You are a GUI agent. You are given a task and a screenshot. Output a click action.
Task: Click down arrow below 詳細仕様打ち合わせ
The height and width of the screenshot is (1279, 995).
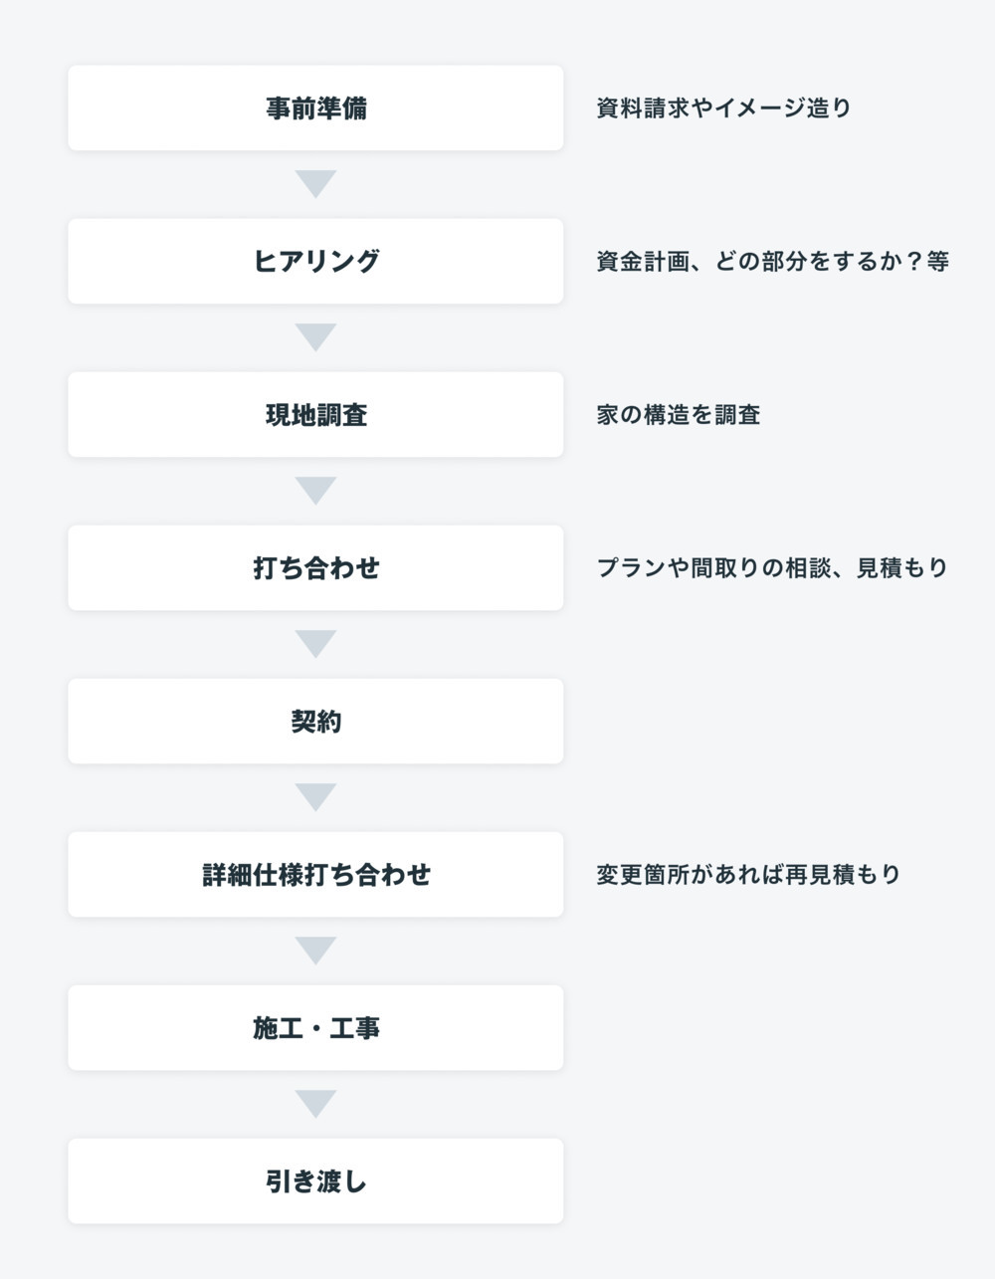315,951
